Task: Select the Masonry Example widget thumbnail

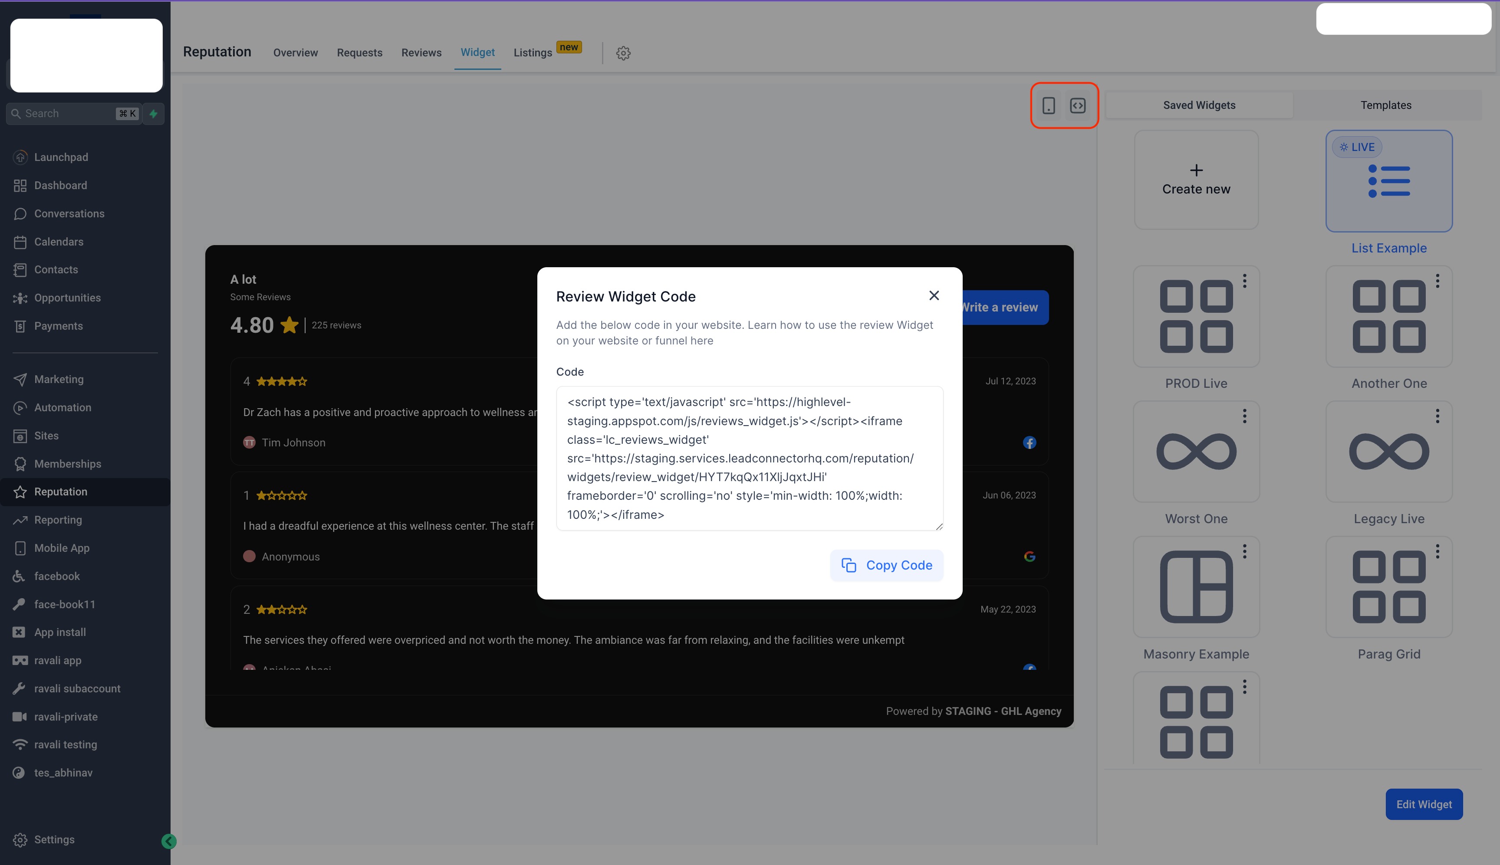Action: pos(1196,586)
